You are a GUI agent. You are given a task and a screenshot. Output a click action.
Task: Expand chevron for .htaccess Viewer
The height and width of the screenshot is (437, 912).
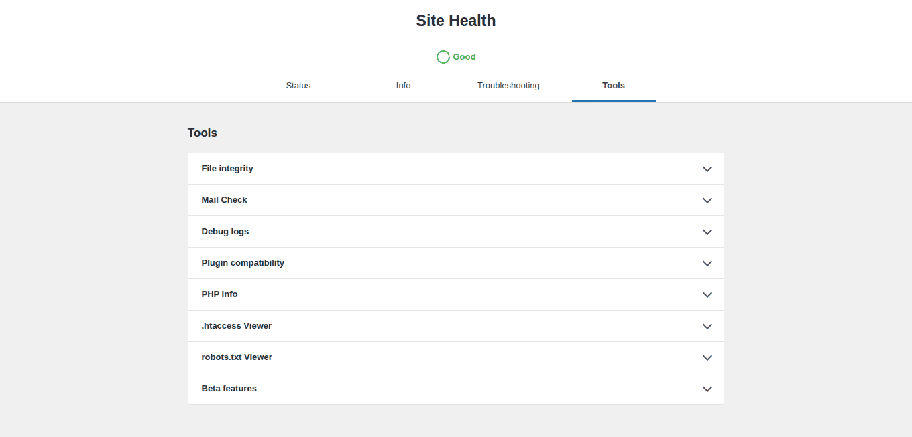click(707, 327)
